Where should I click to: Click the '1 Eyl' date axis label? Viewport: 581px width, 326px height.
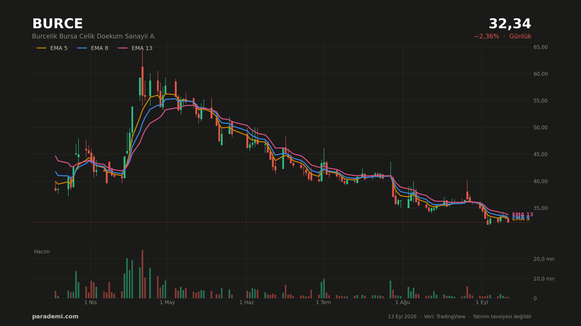point(482,302)
